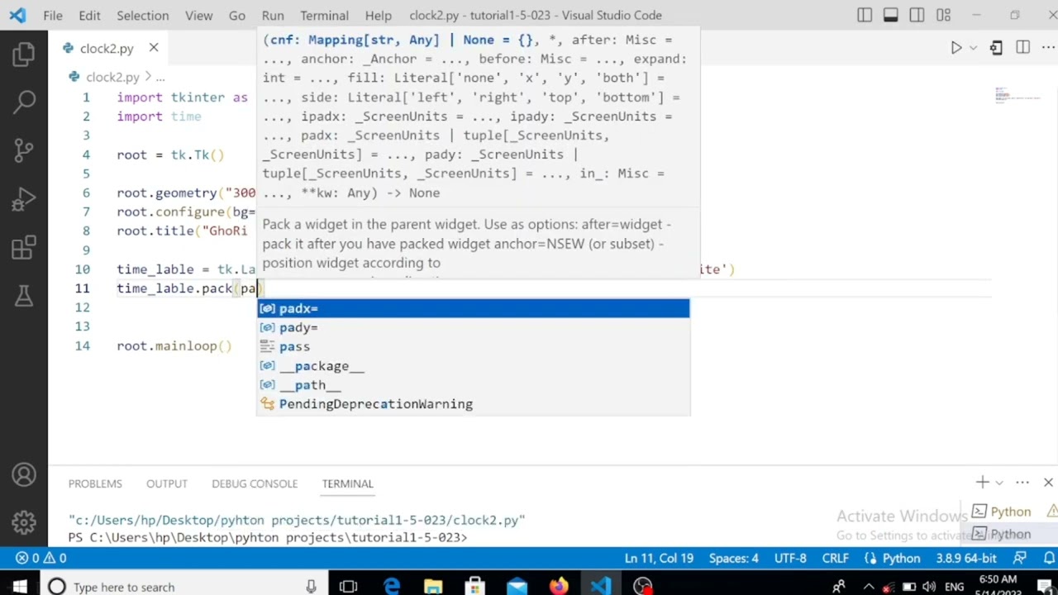Click the Windows taskbar search box
This screenshot has width=1058, height=595.
(183, 587)
